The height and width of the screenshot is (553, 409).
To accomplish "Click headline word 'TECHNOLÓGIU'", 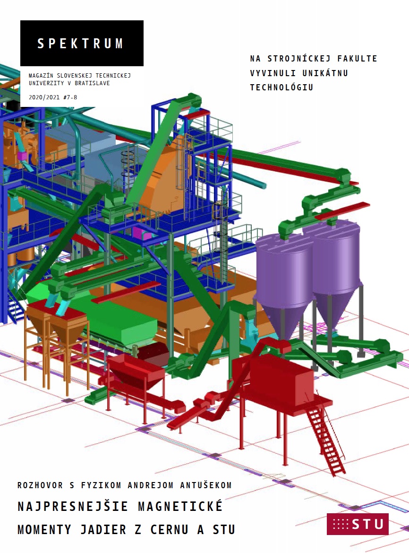I will (281, 88).
